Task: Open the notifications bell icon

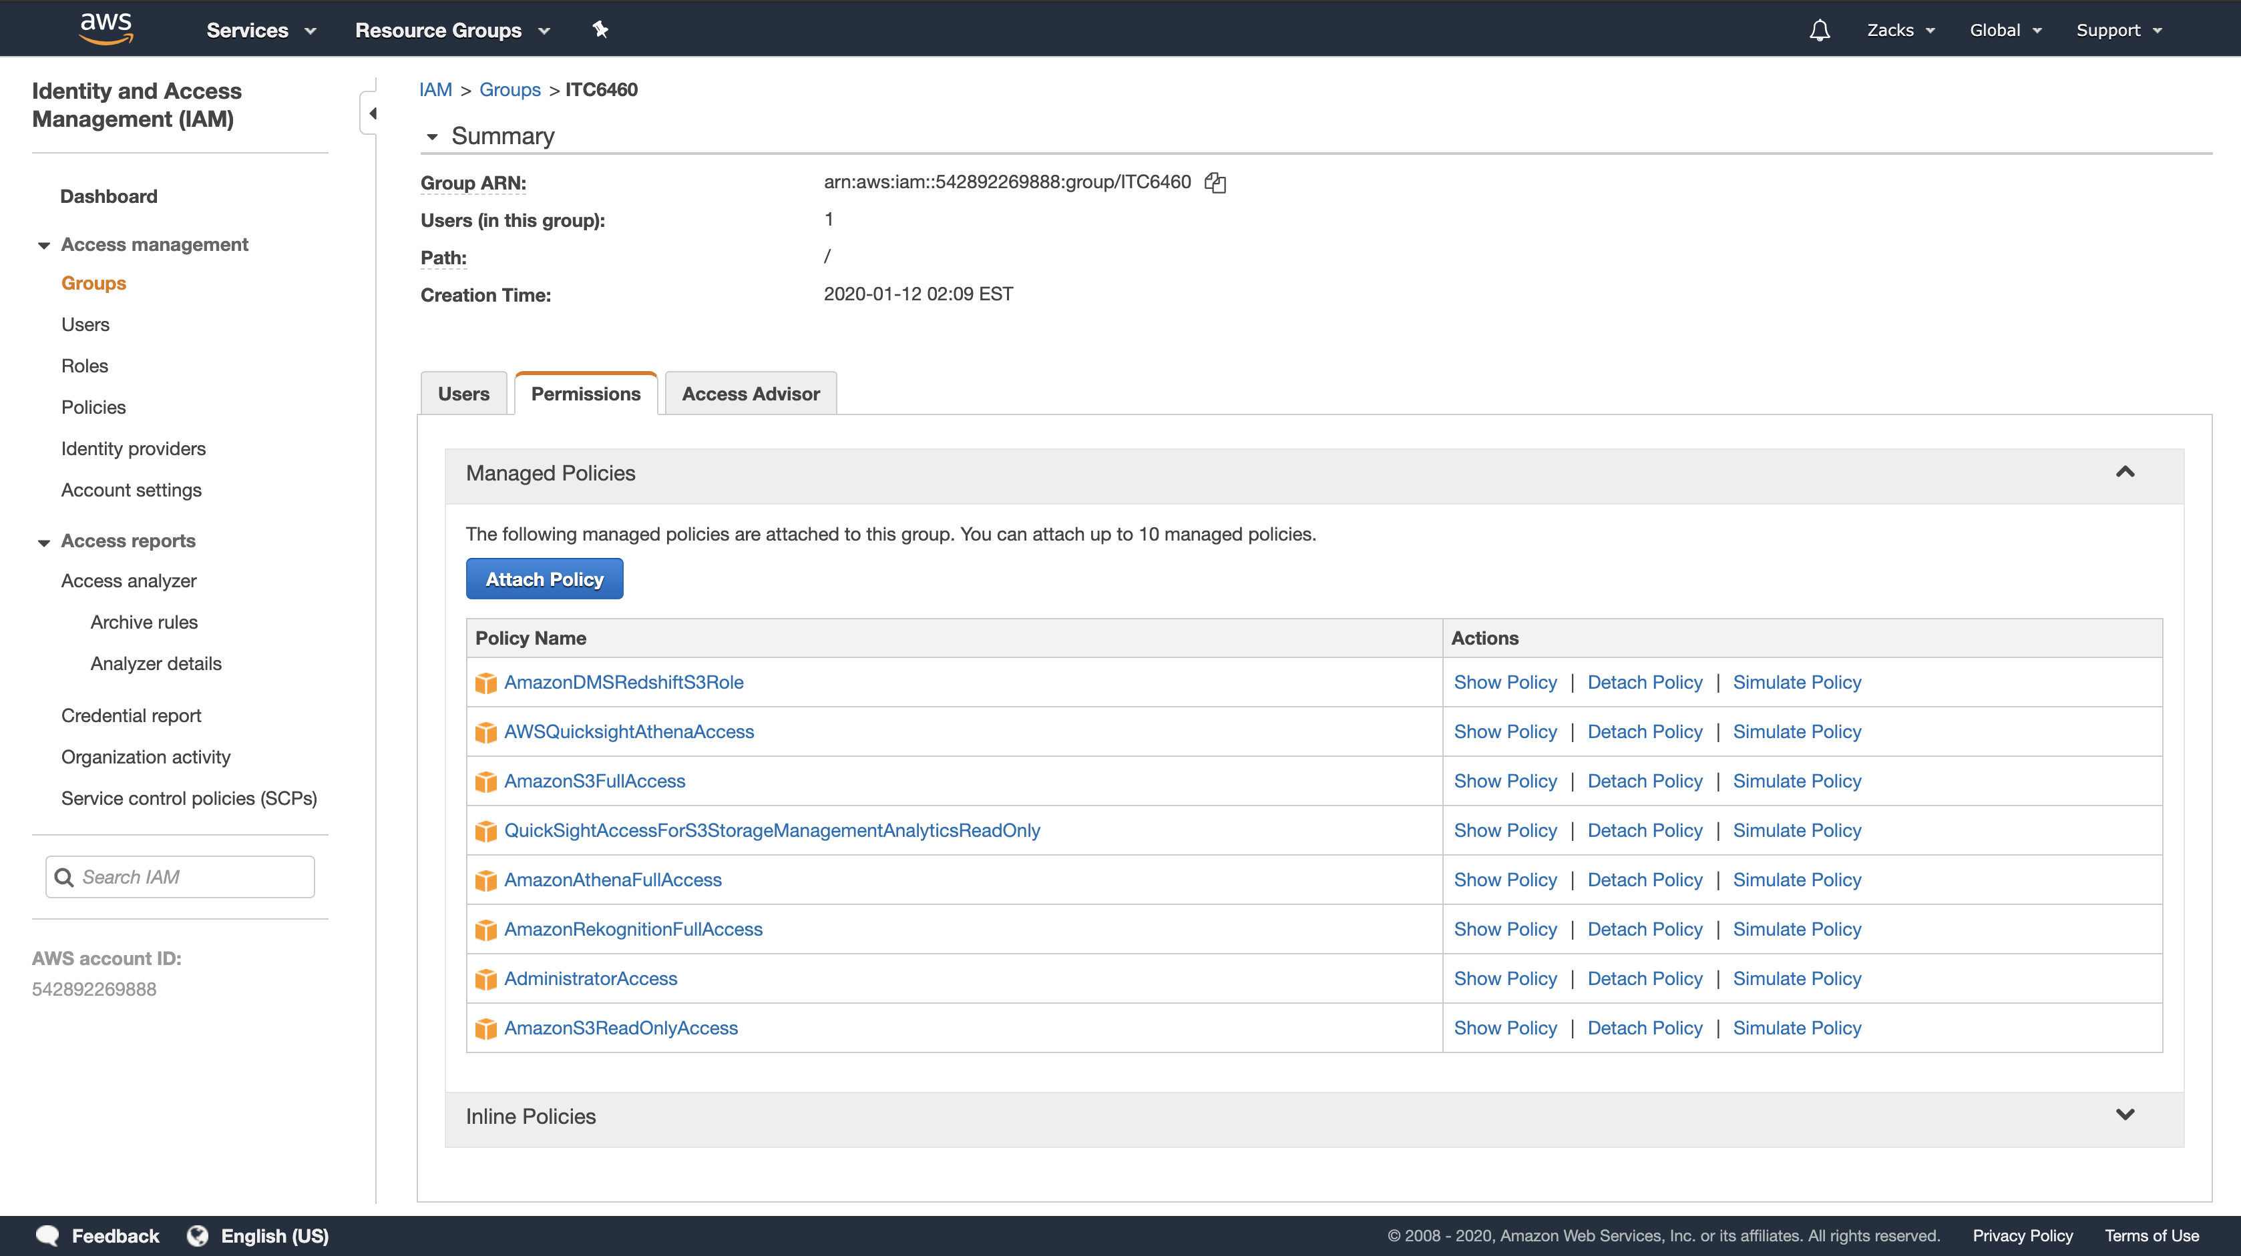Action: 1819,31
